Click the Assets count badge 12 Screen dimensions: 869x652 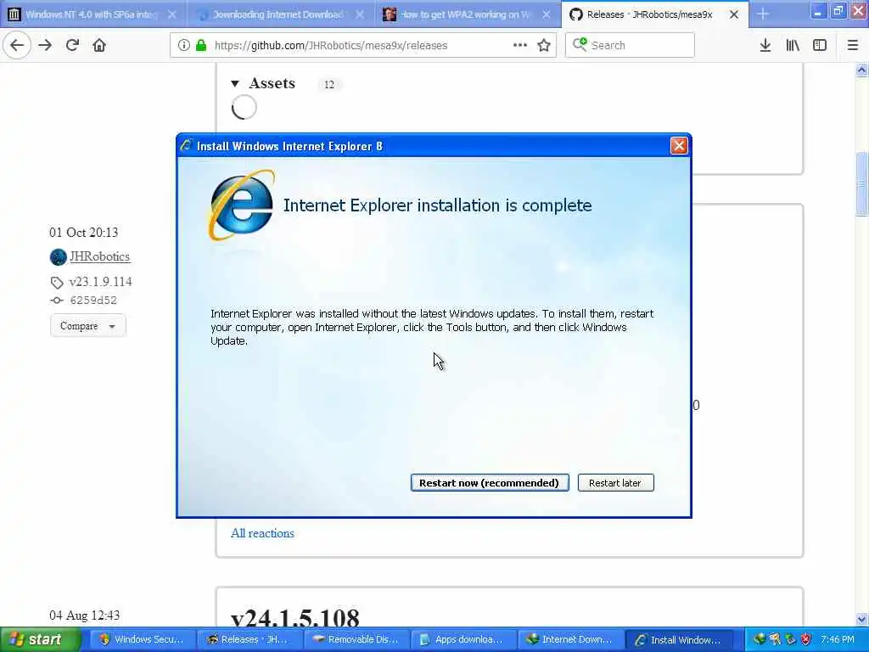(x=329, y=84)
